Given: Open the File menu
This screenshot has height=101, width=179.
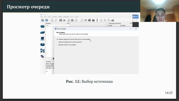Looking at the screenshot, I should pos(42,17).
